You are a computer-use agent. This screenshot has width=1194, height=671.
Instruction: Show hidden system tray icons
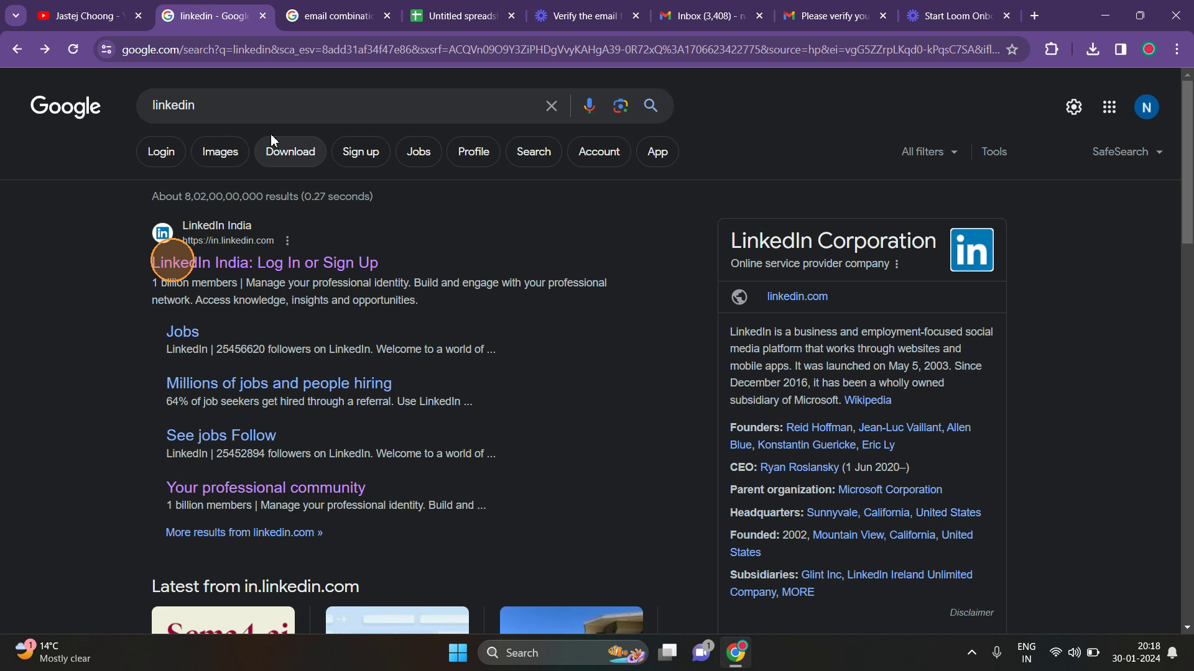(971, 652)
